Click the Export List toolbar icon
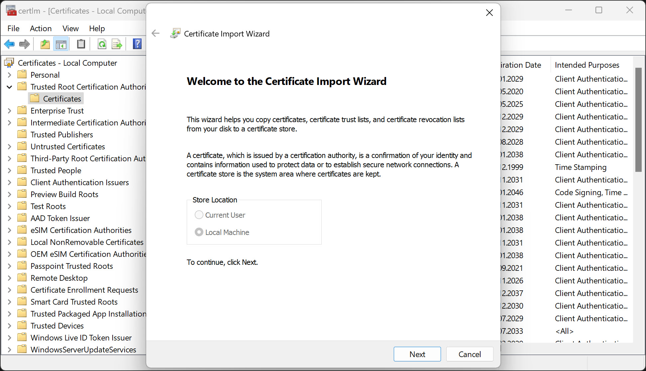This screenshot has width=646, height=371. tap(117, 44)
